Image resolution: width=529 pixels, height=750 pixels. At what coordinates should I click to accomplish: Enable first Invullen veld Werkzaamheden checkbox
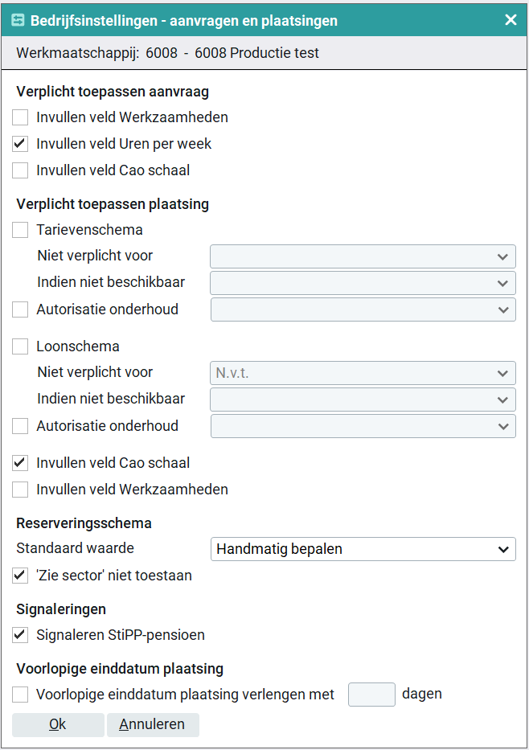click(x=20, y=117)
